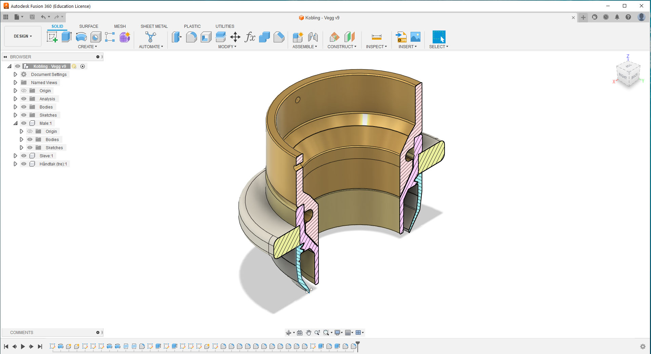Screen dimensions: 651x354
Task: Switch to the UTILITIES tab
Action: coord(225,26)
